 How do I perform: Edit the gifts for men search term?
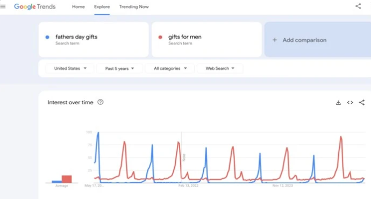coord(206,39)
